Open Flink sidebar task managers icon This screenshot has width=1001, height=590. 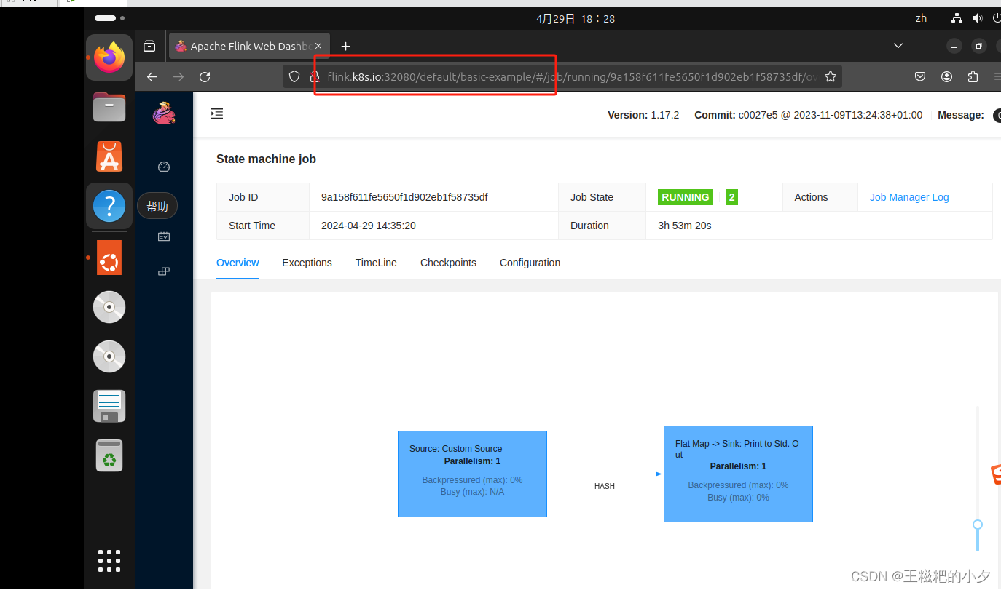coord(164,271)
